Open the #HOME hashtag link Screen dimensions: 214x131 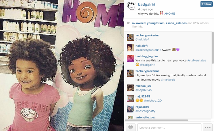(x=170, y=14)
